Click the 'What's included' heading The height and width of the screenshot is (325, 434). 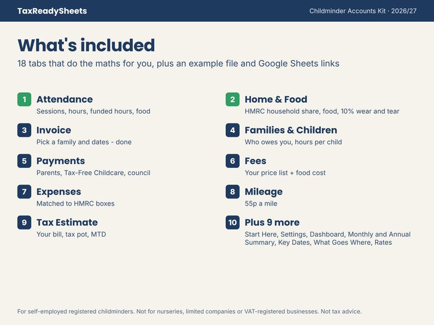pos(86,45)
